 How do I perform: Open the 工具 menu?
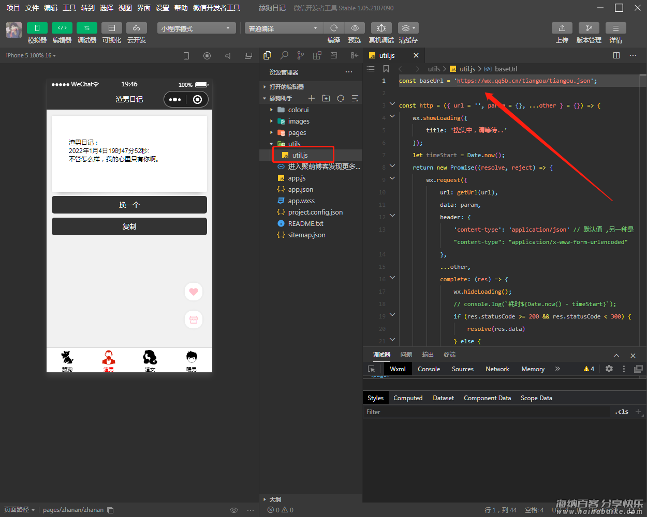[69, 8]
